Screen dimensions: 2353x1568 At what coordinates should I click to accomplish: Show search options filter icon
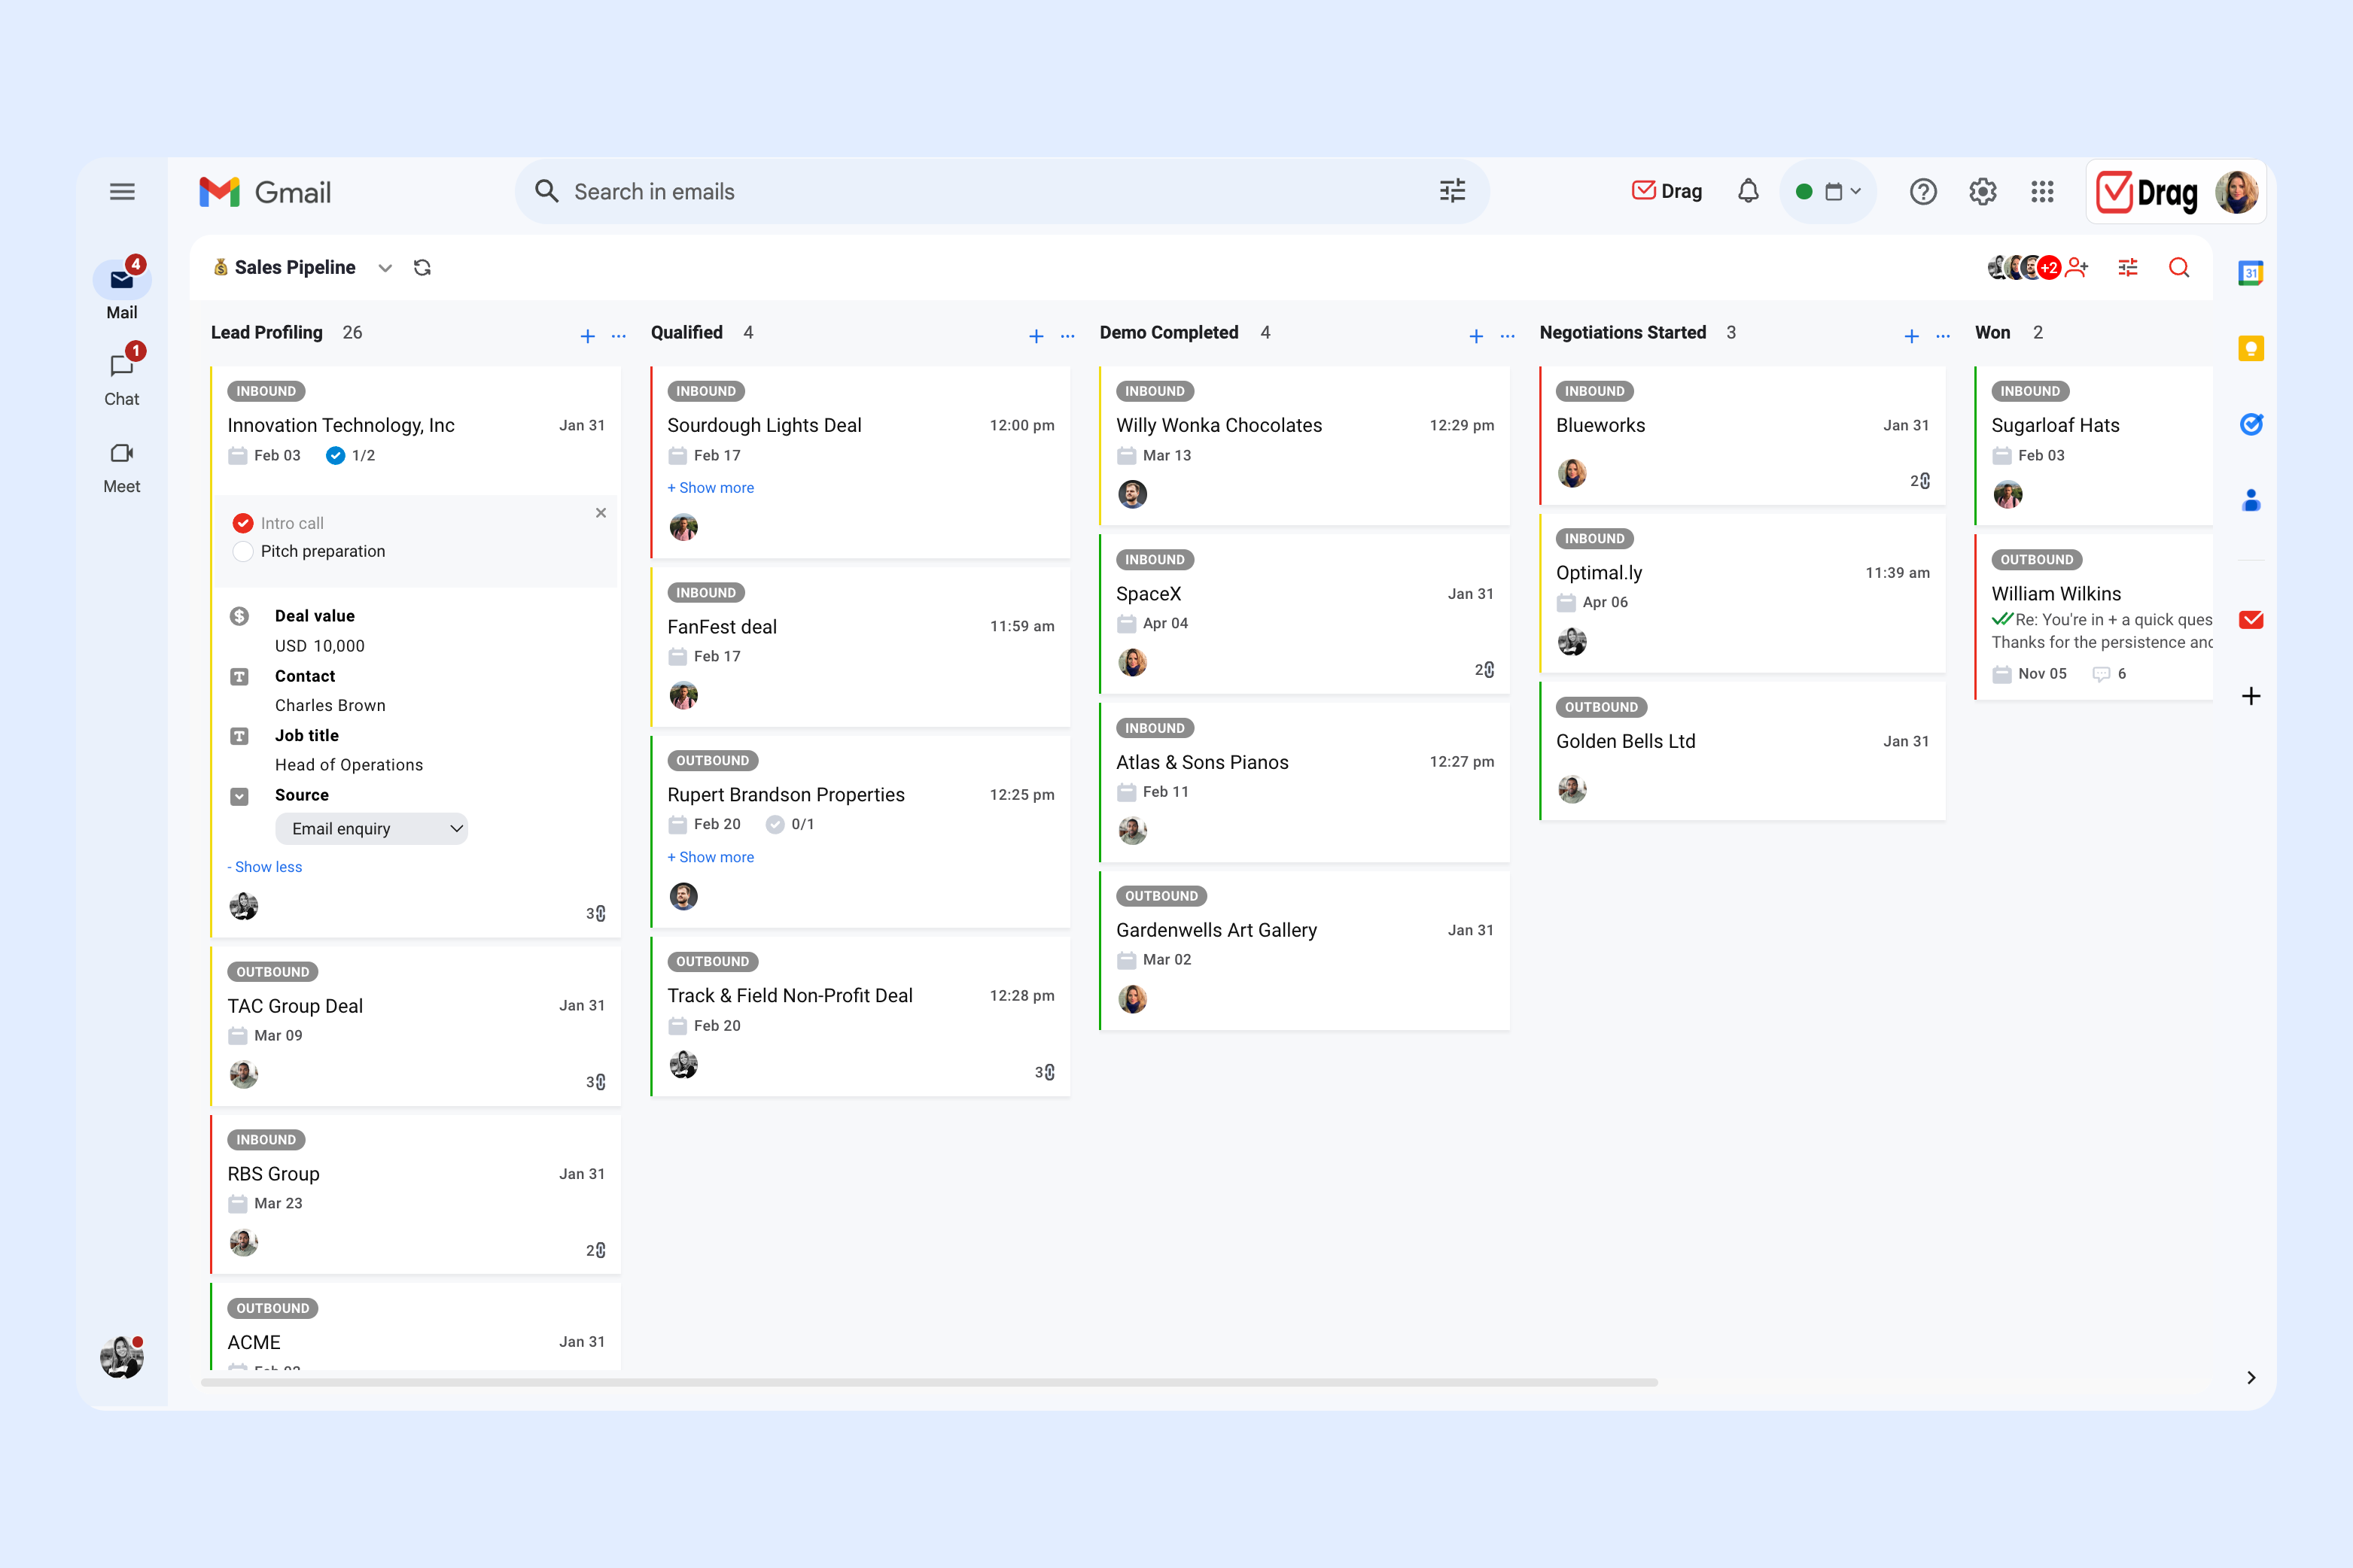(1451, 191)
